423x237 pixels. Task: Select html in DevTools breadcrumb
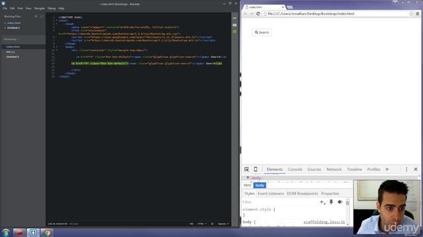[247, 186]
